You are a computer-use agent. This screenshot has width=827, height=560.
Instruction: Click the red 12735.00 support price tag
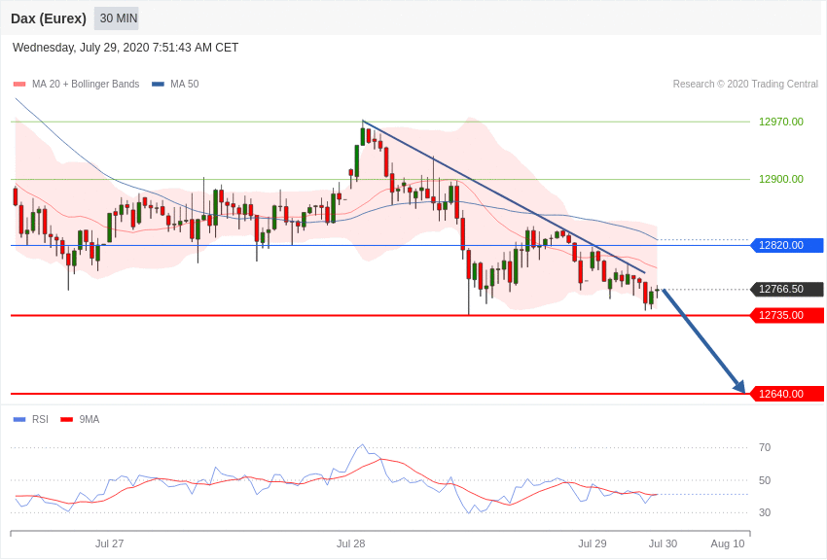(787, 315)
